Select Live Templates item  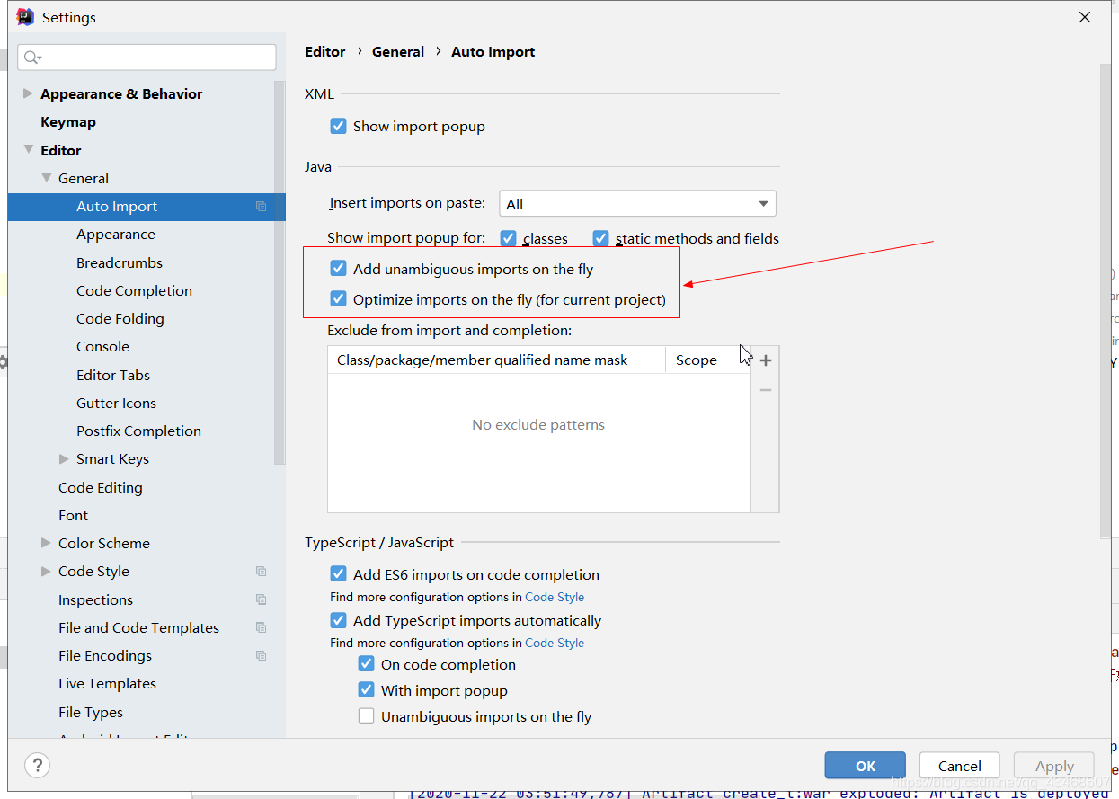point(108,684)
